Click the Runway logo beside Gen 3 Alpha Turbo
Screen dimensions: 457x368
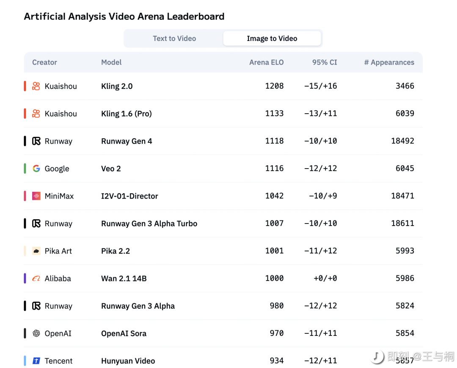[36, 224]
